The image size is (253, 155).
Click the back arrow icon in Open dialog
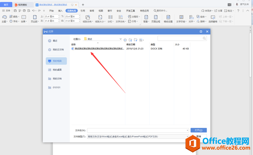[x=125, y=40]
